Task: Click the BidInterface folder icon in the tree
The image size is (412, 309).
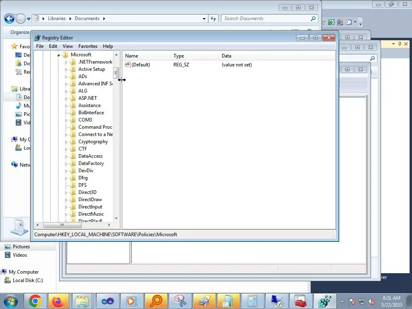Action: click(x=73, y=113)
